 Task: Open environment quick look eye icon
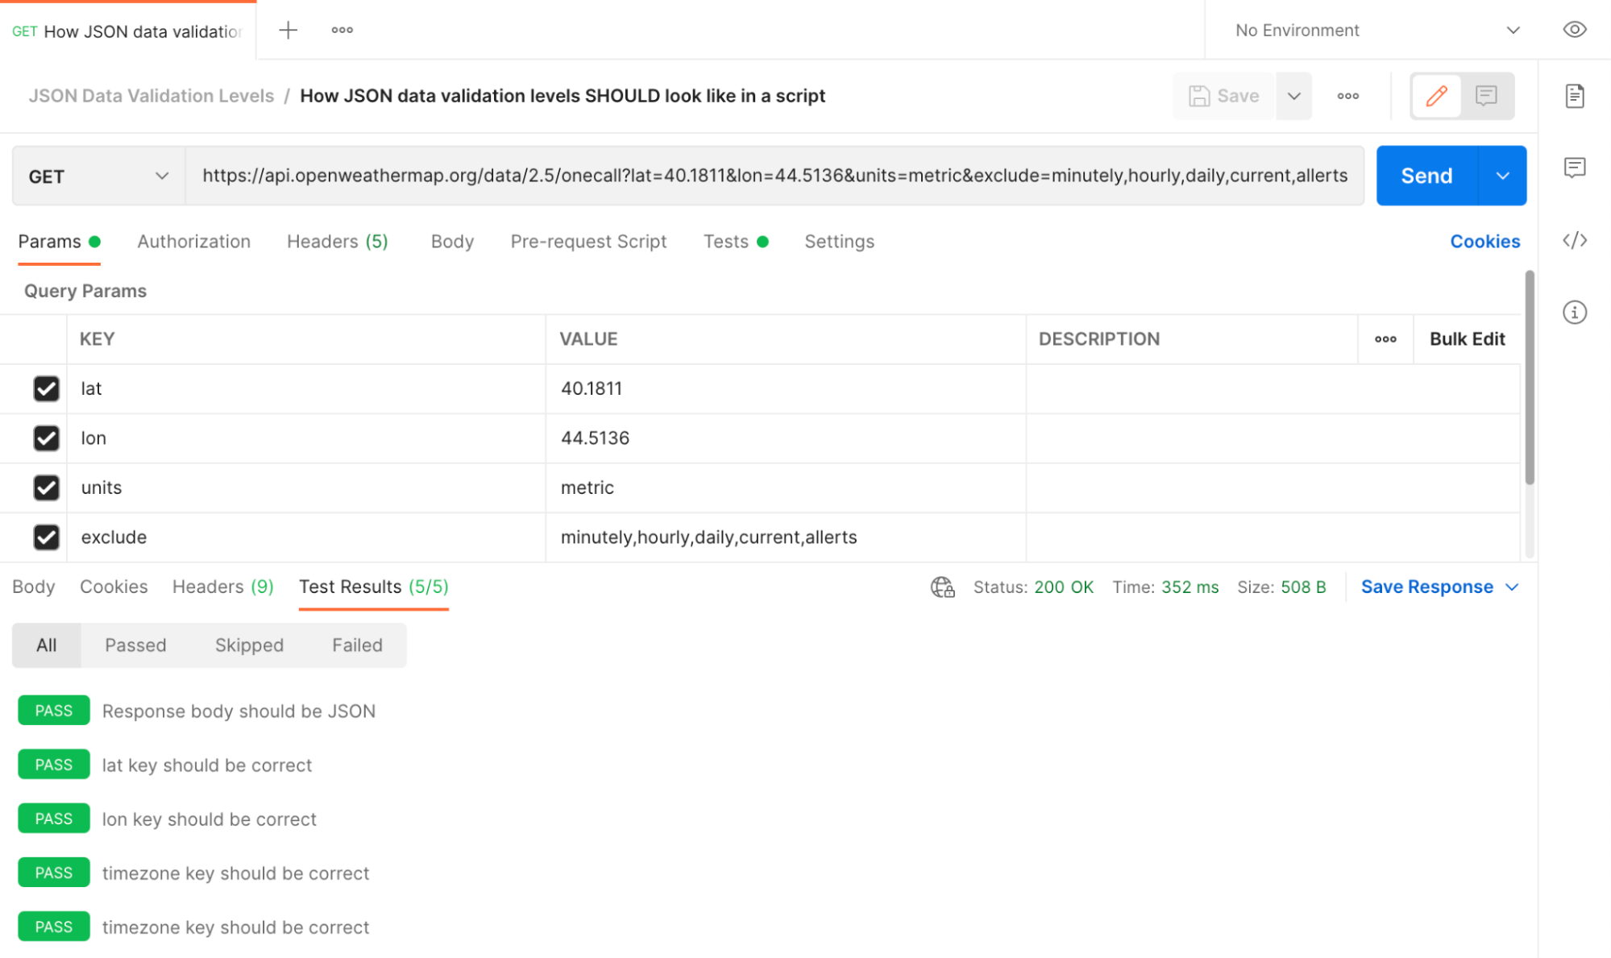[x=1574, y=30]
